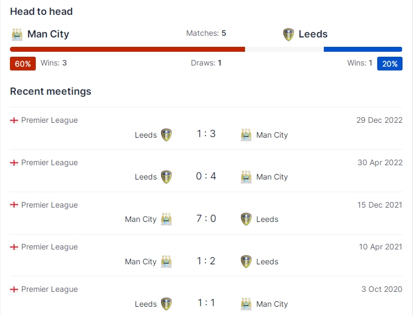Click Premier League label for 15 Dec 2021 match
The width and height of the screenshot is (413, 315).
coord(50,205)
